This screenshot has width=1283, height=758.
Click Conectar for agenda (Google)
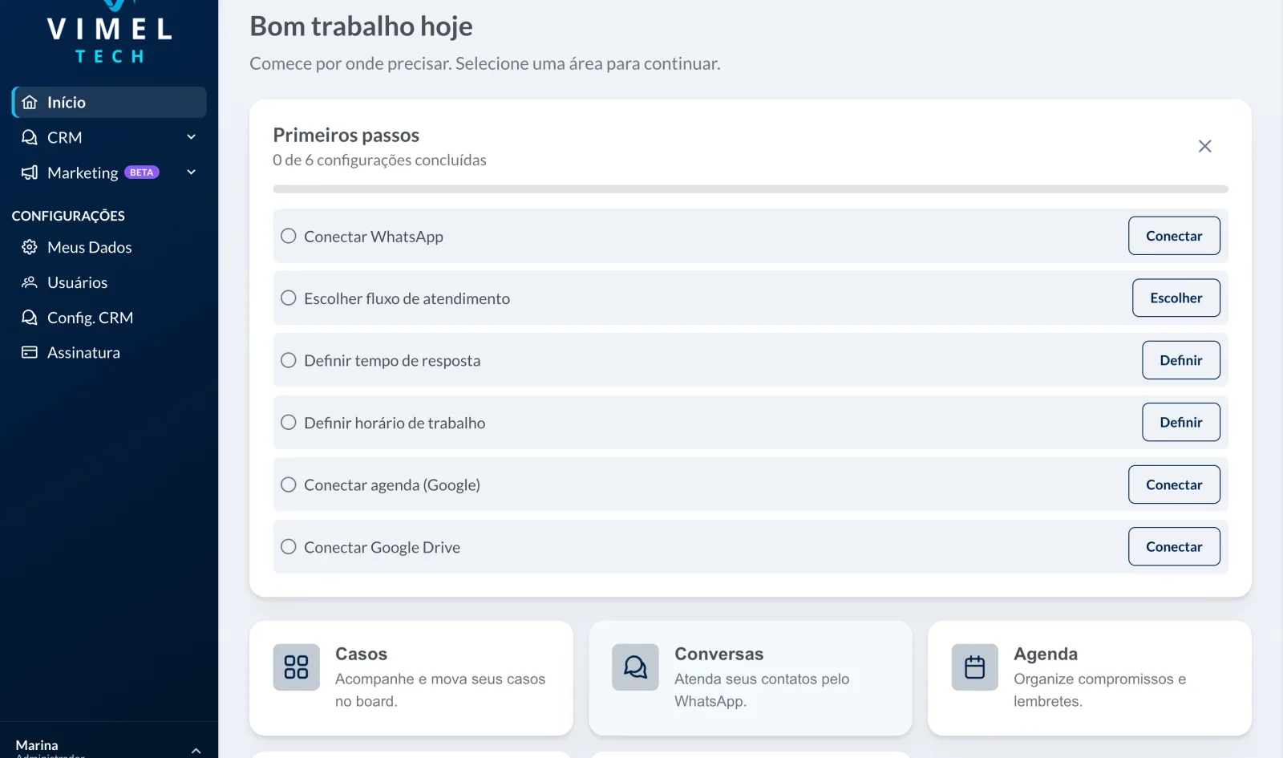[x=1174, y=484]
